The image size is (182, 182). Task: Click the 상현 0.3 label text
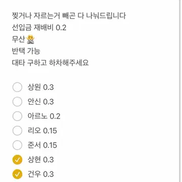coord(40,160)
